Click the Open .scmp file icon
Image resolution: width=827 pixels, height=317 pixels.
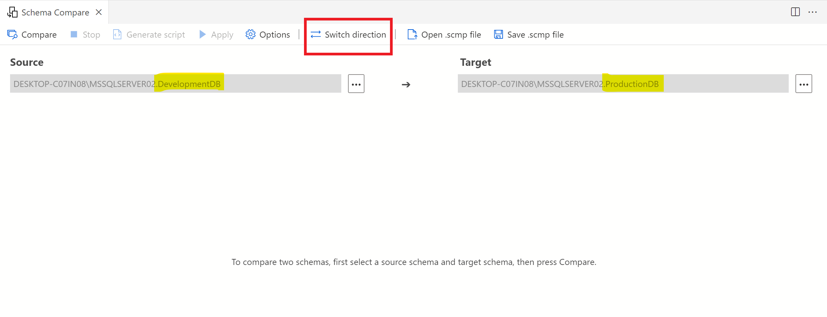412,34
